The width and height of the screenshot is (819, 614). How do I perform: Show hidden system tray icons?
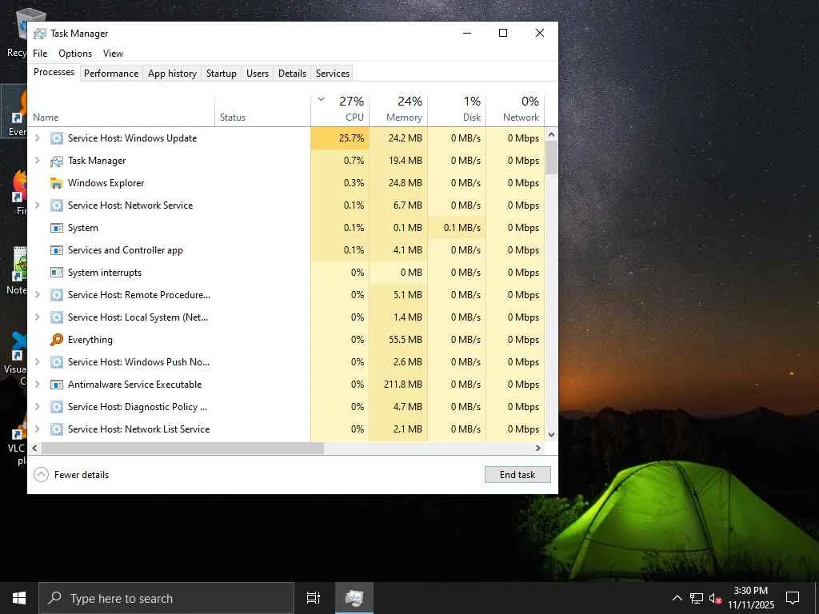(x=677, y=598)
